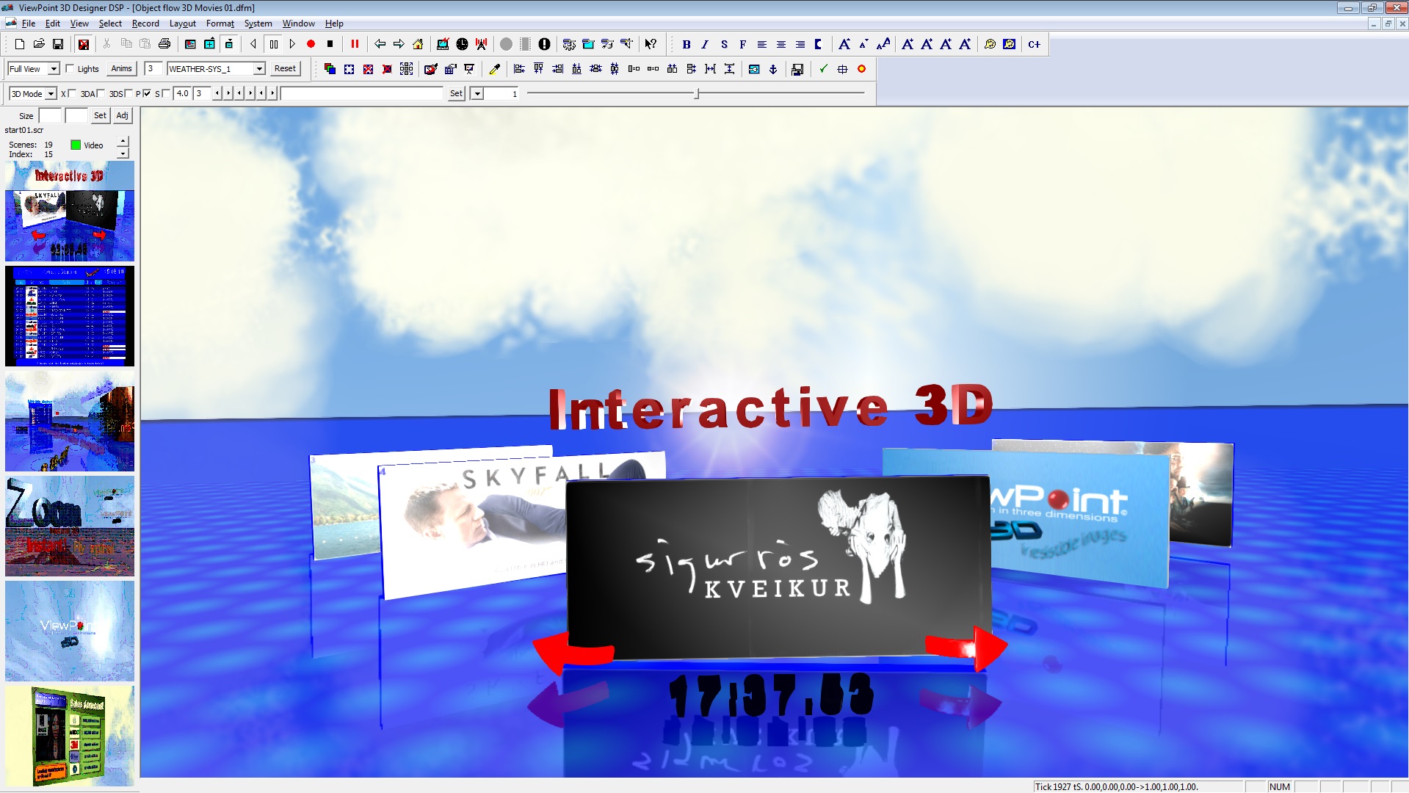The height and width of the screenshot is (793, 1409).
Task: Click the increase font size icon
Action: (x=844, y=44)
